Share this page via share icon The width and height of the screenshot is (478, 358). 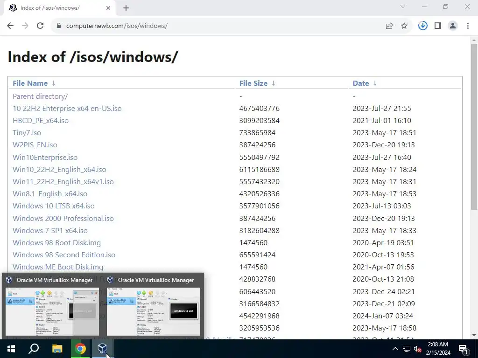[x=389, y=26]
